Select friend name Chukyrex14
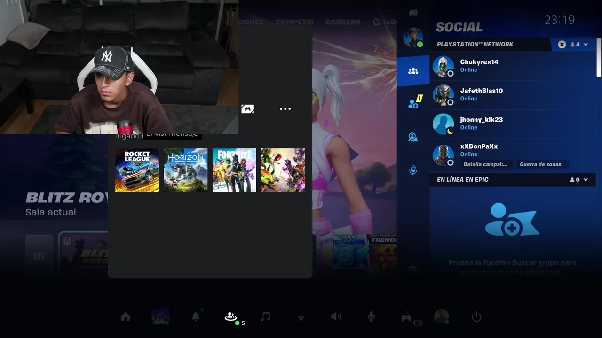The width and height of the screenshot is (602, 338). (479, 62)
